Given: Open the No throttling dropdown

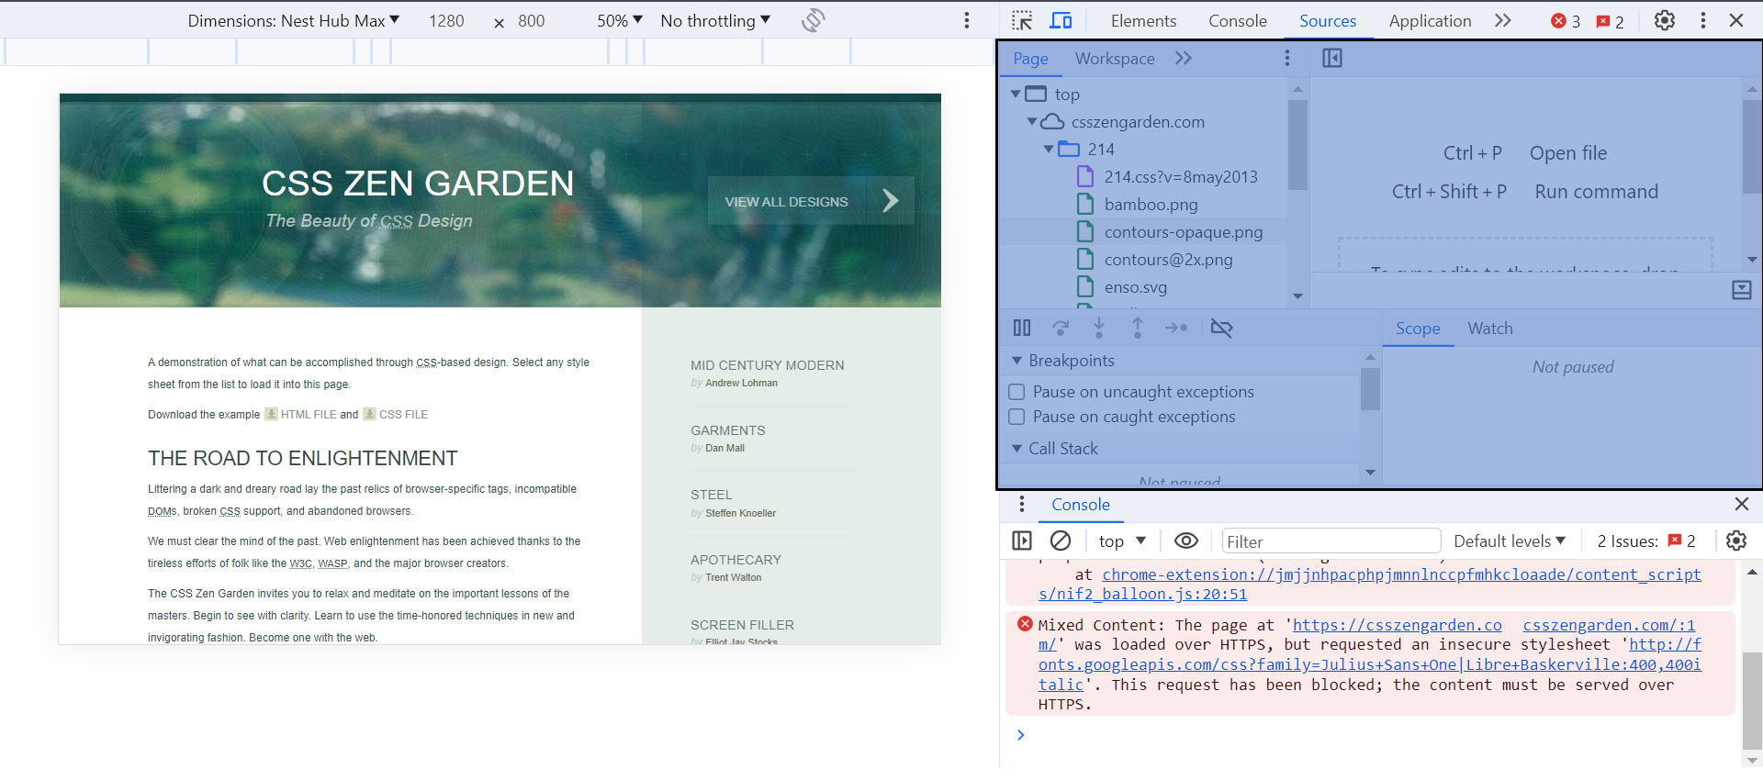Looking at the screenshot, I should (715, 20).
